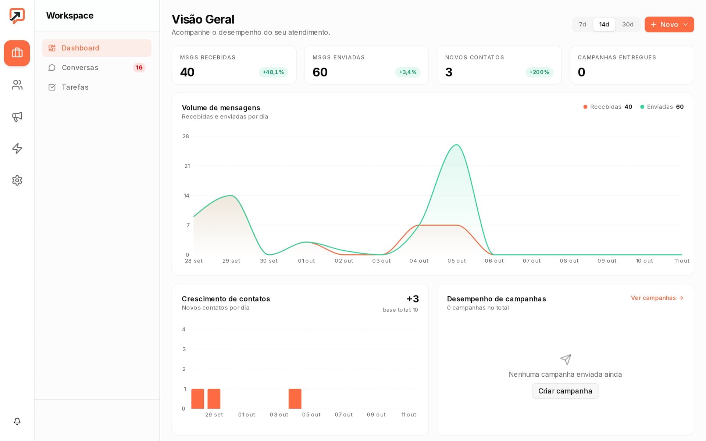Image resolution: width=706 pixels, height=441 pixels.
Task: Click the 'base total: 10' text
Action: [x=400, y=310]
